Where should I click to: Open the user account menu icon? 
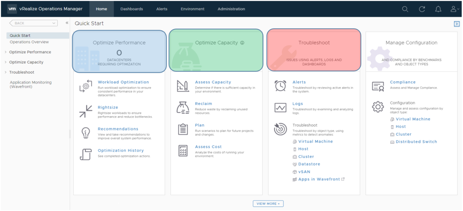(x=454, y=9)
